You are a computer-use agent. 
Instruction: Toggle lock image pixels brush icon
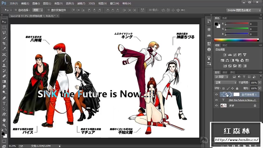tap(228, 88)
